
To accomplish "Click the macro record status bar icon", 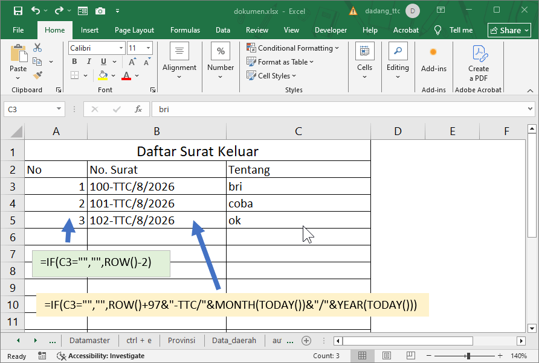I will [x=42, y=356].
